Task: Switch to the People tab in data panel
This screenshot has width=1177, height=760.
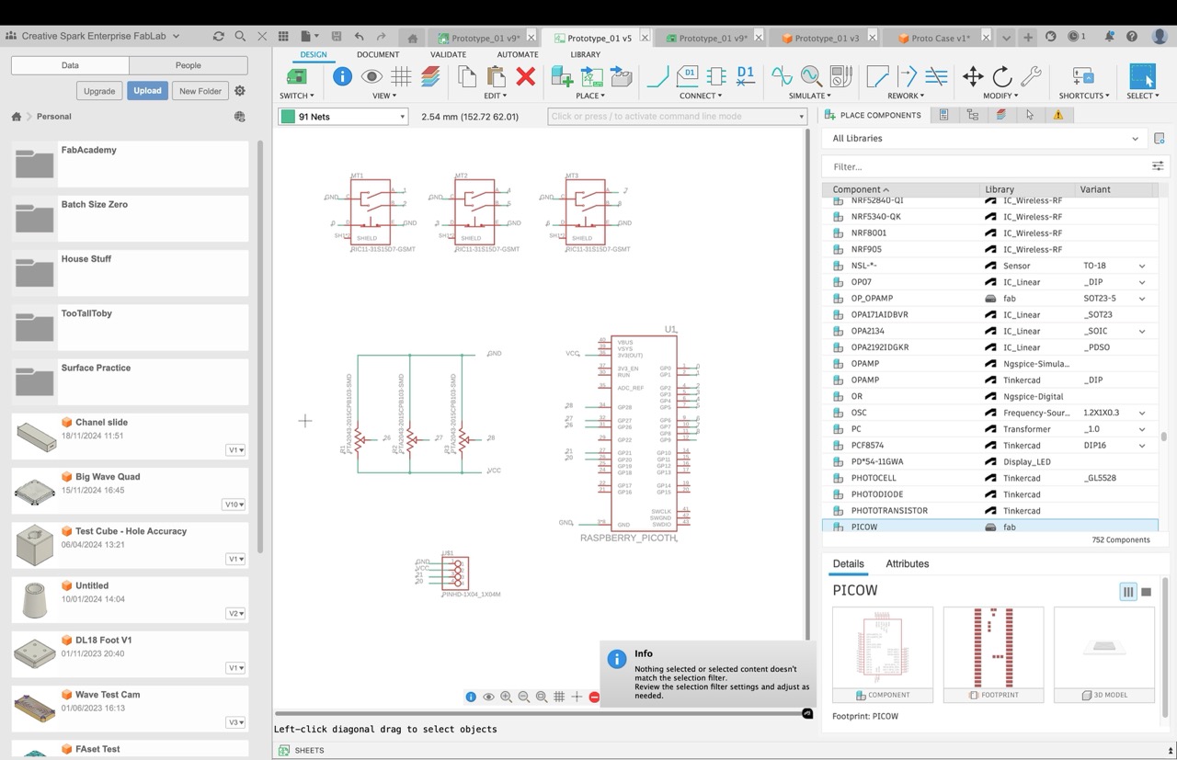Action: [x=189, y=65]
